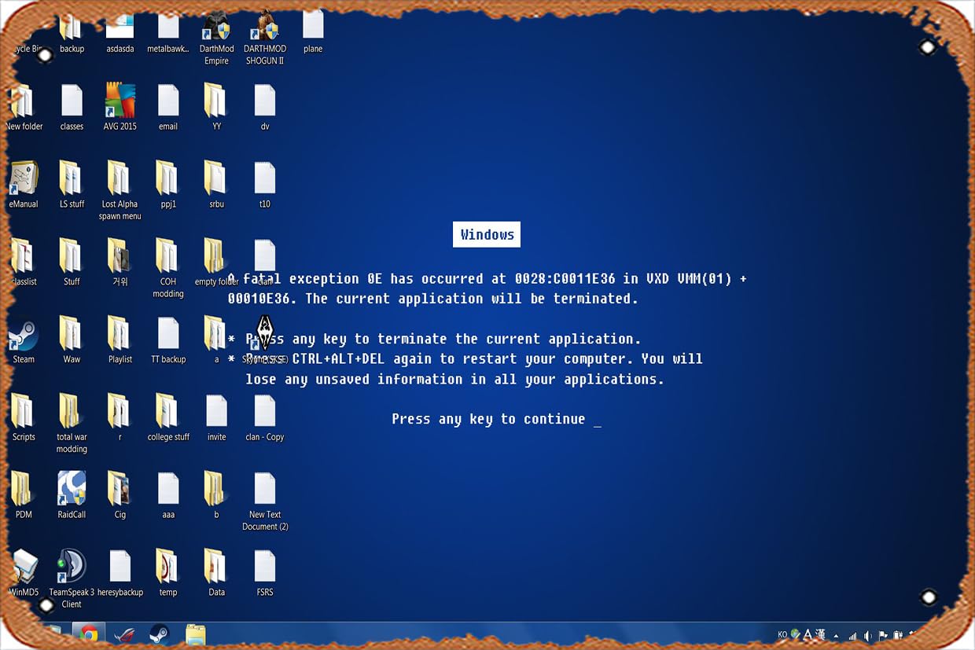Screen dimensions: 975x650
Task: Select the classlist folder
Action: tap(24, 263)
